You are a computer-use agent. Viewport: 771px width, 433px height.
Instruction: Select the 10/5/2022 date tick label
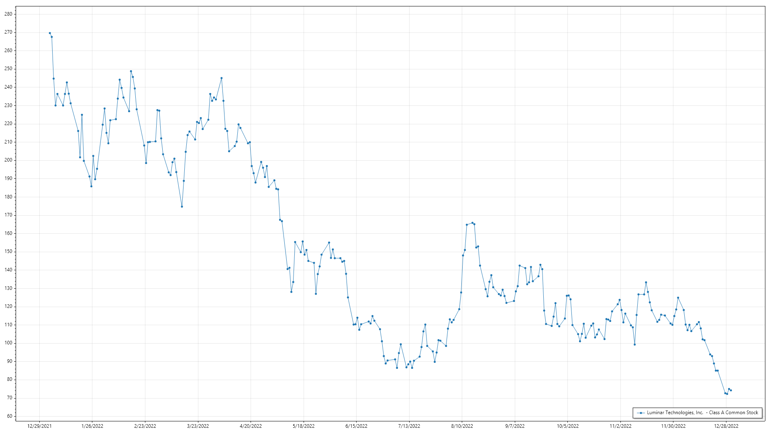click(567, 426)
